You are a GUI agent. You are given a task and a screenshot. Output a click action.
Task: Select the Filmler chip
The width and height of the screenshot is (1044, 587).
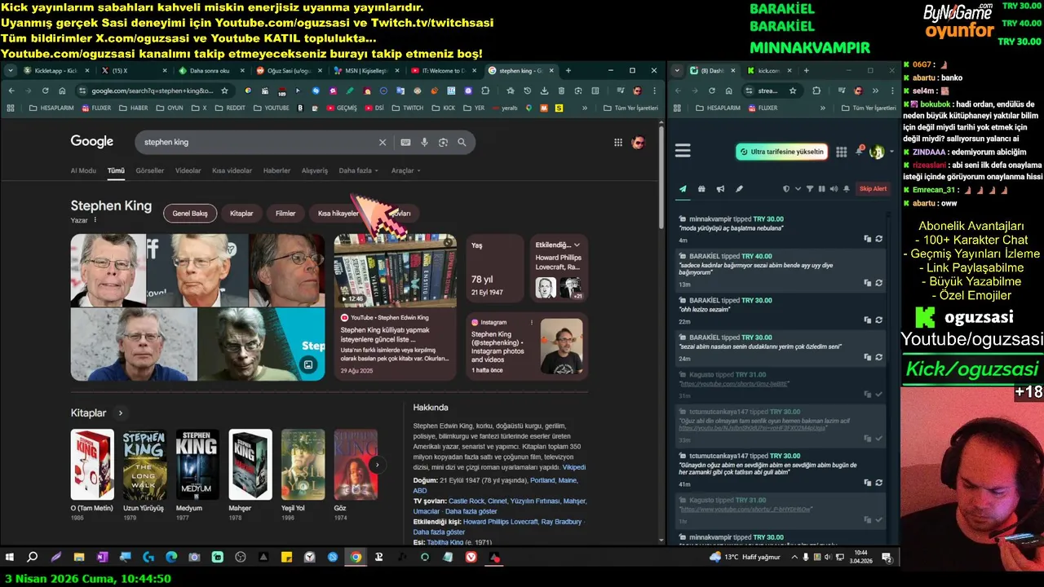[x=285, y=214]
